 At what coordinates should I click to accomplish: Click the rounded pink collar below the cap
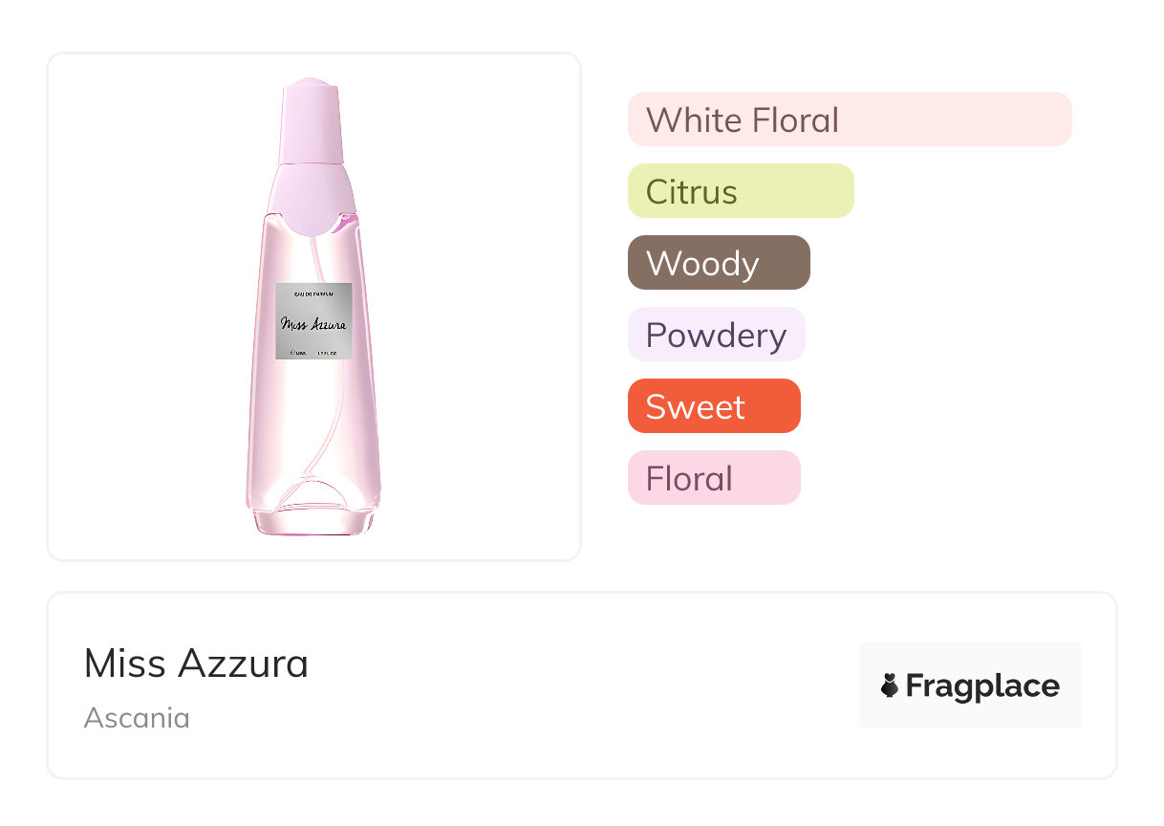pyautogui.click(x=313, y=196)
